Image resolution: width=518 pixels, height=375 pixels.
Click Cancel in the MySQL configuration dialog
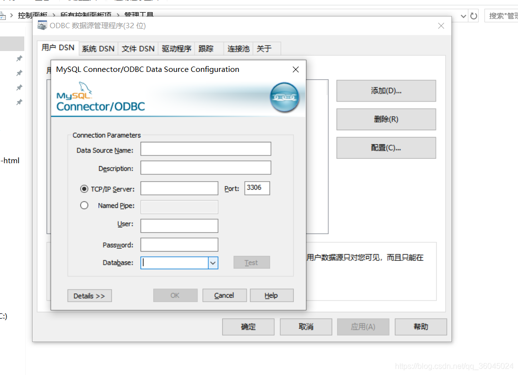[x=224, y=295]
